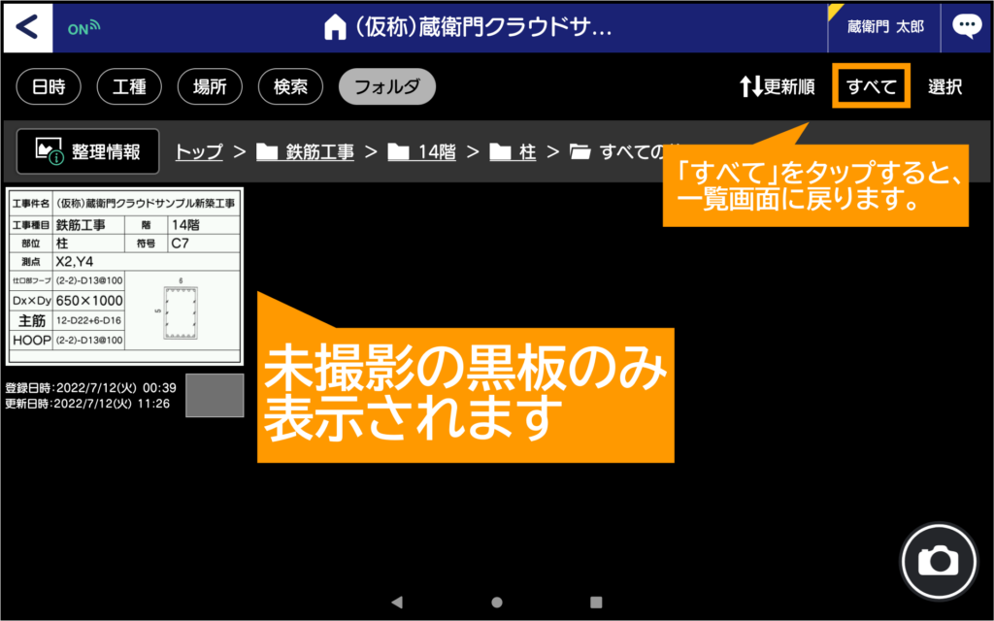Tap the sort arrows 更新順 icon
The image size is (994, 621).
click(751, 86)
